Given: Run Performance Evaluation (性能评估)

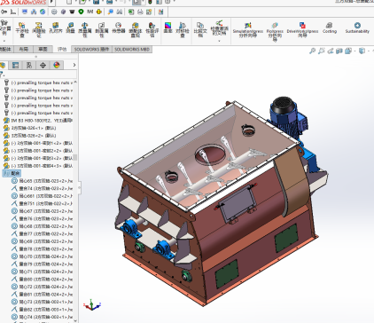Looking at the screenshot, I should point(152,29).
